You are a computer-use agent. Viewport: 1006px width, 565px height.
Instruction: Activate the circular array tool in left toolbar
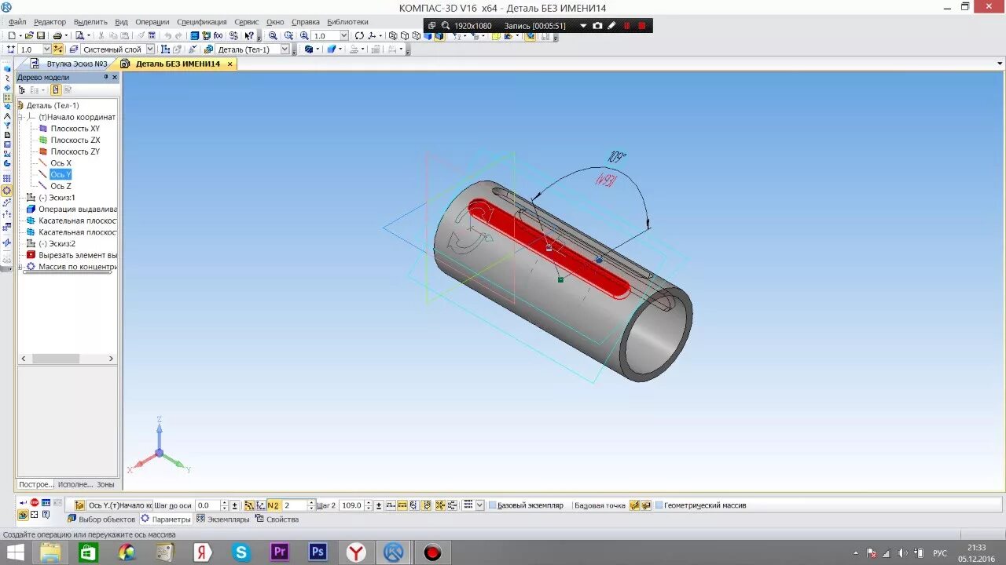(x=6, y=191)
